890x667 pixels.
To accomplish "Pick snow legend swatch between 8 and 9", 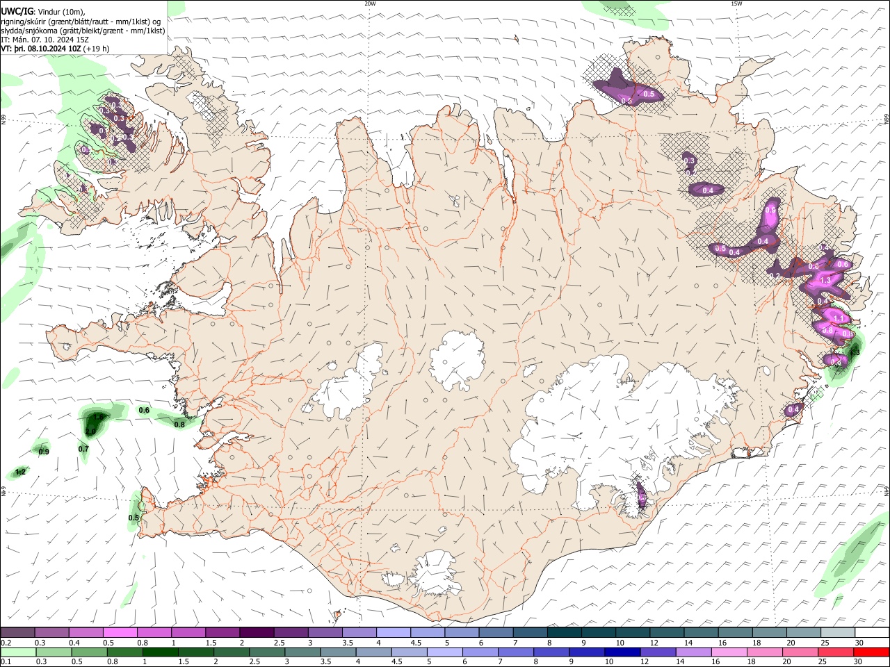I will click(x=565, y=633).
